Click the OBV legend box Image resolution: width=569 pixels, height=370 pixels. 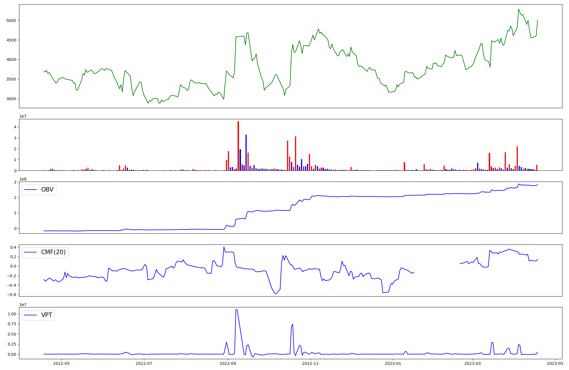click(x=39, y=190)
